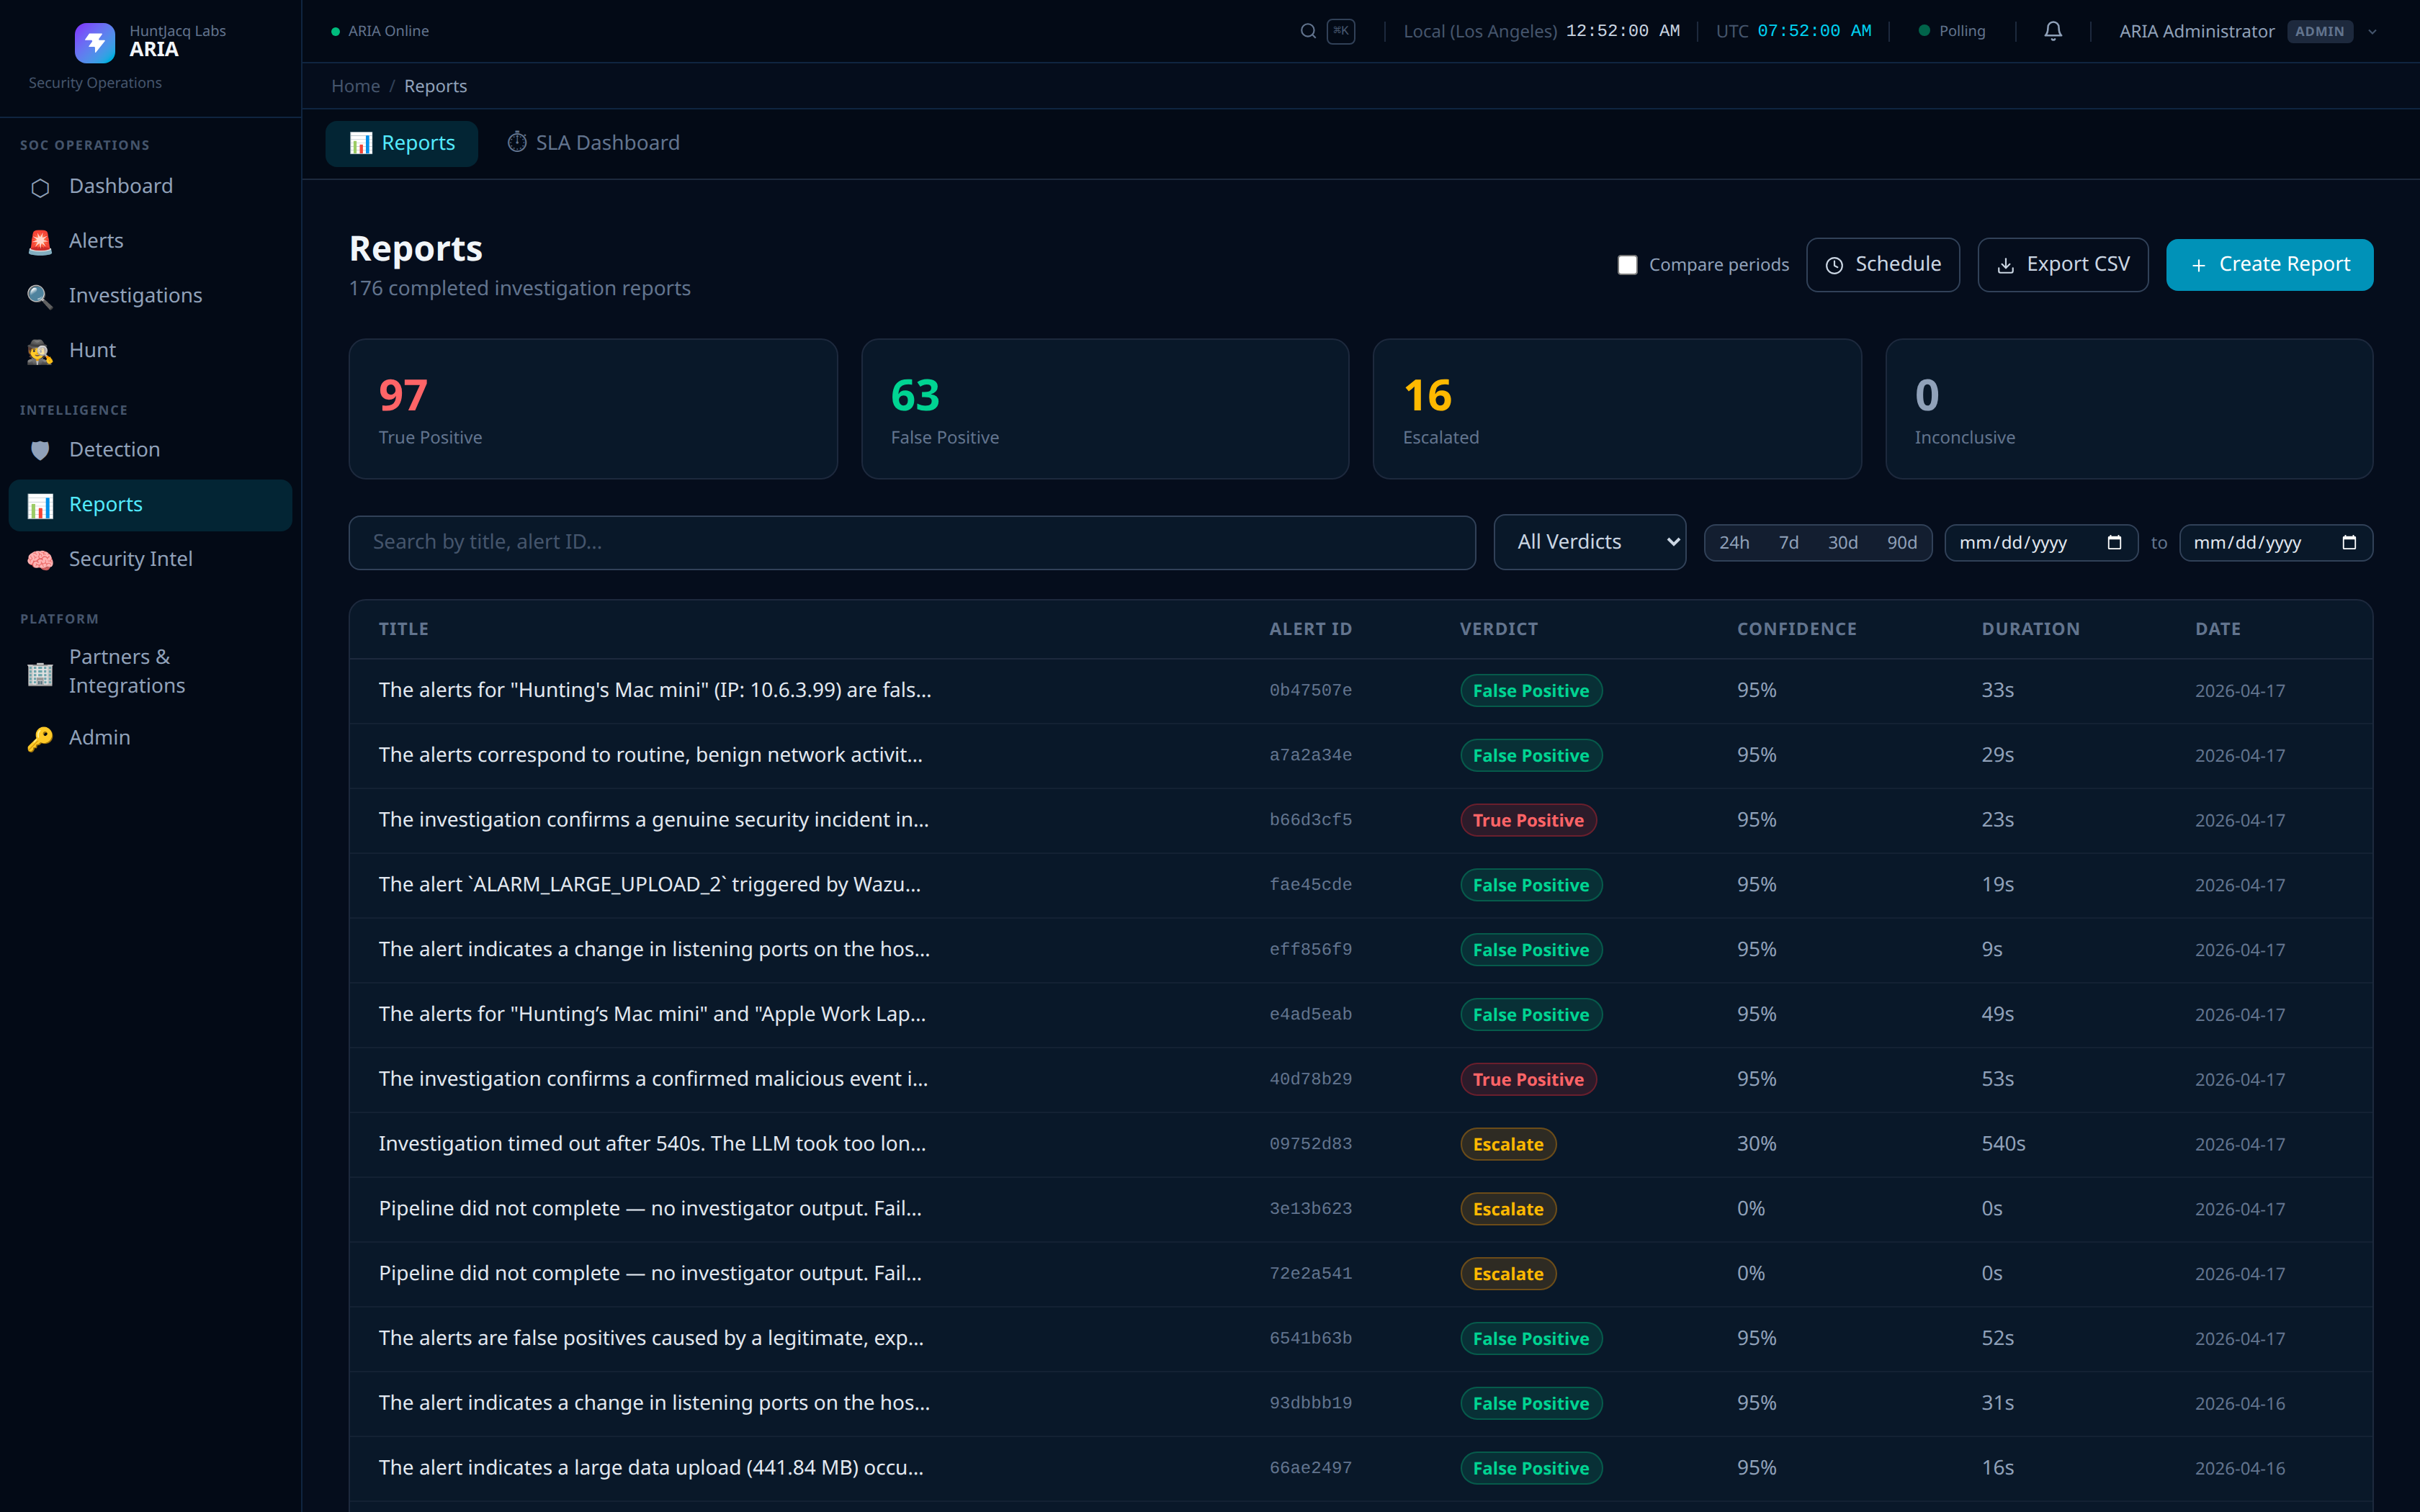This screenshot has height=1512, width=2420.
Task: Click the VERDICT column header
Action: 1498,629
